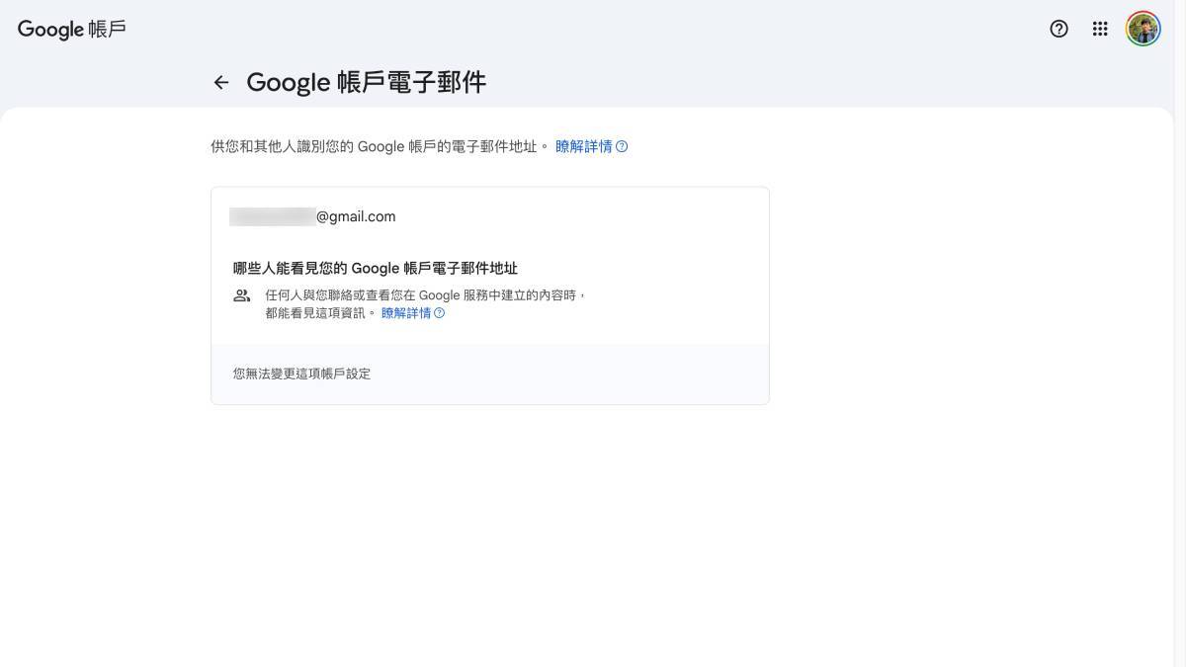1186x667 pixels.
Task: Click the back arrow beside the page title
Action: coord(221,83)
